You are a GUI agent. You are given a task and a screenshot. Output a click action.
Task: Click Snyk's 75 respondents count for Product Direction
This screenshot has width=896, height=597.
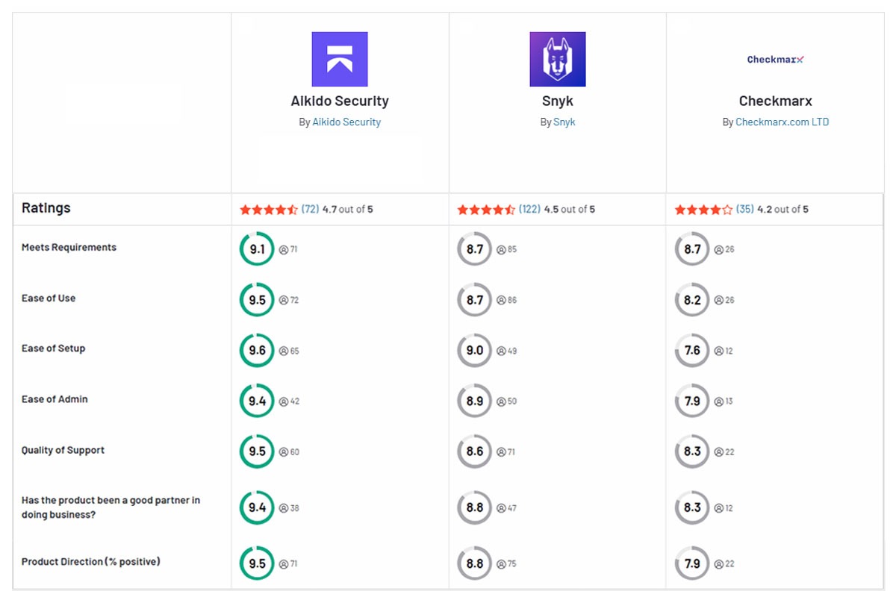tap(506, 564)
